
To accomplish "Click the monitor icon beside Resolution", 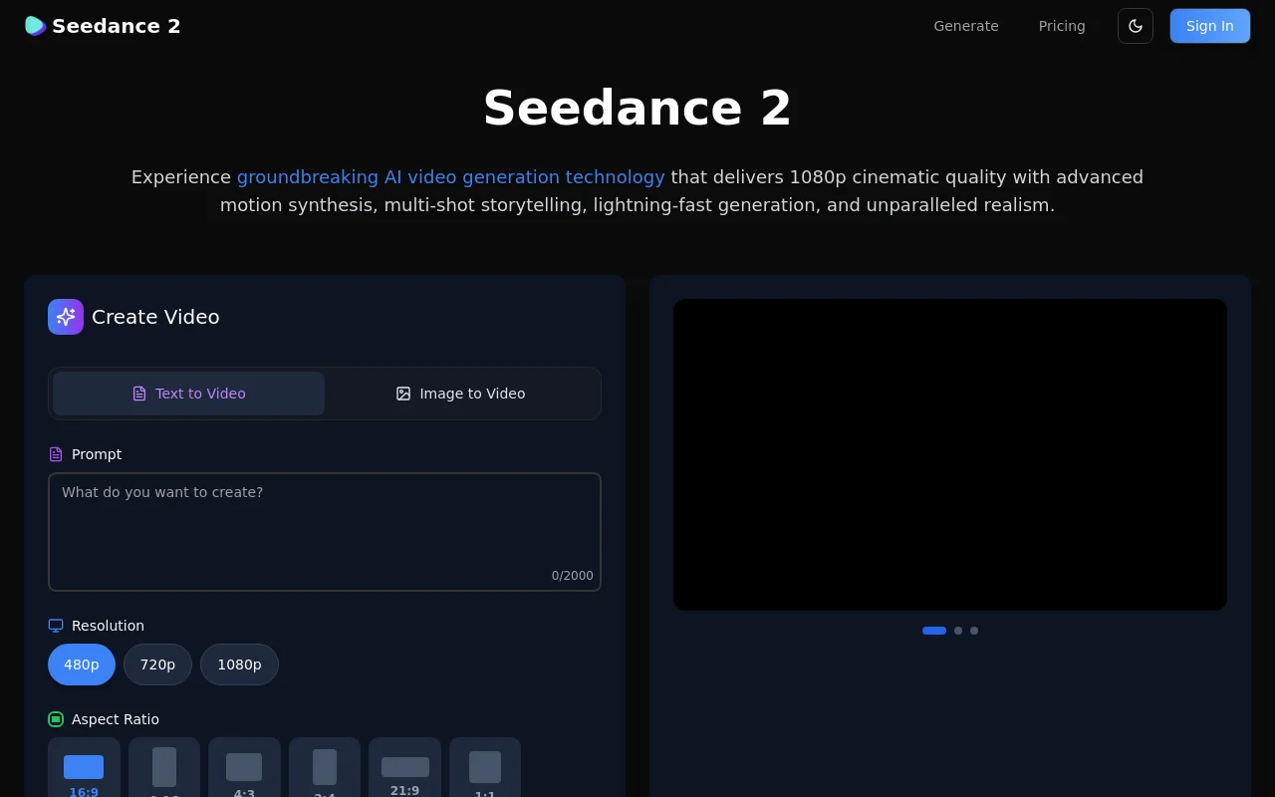I will pos(56,626).
